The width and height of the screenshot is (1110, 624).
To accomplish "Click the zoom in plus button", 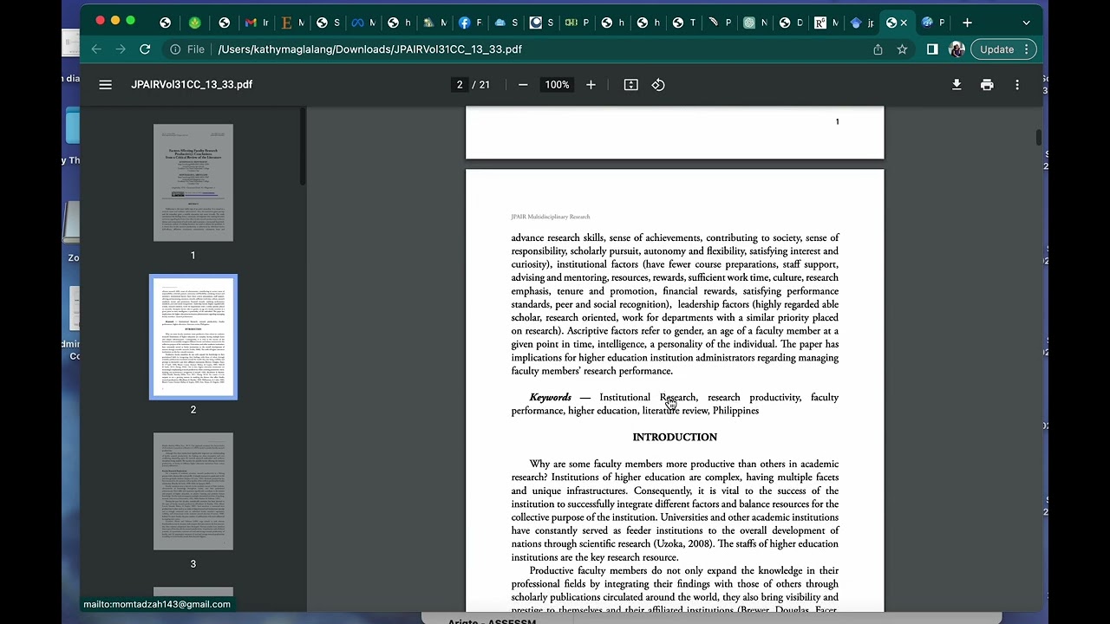I will coord(591,85).
